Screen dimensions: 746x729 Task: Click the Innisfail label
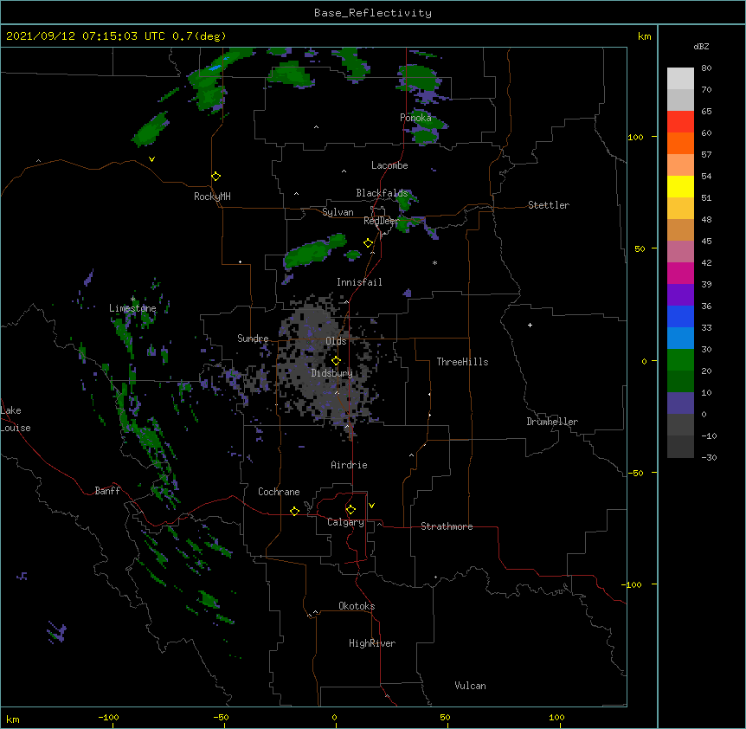[x=359, y=282]
